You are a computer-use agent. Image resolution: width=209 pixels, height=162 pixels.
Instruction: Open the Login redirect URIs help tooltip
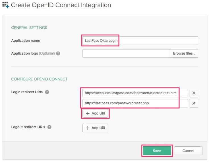[x=47, y=92]
